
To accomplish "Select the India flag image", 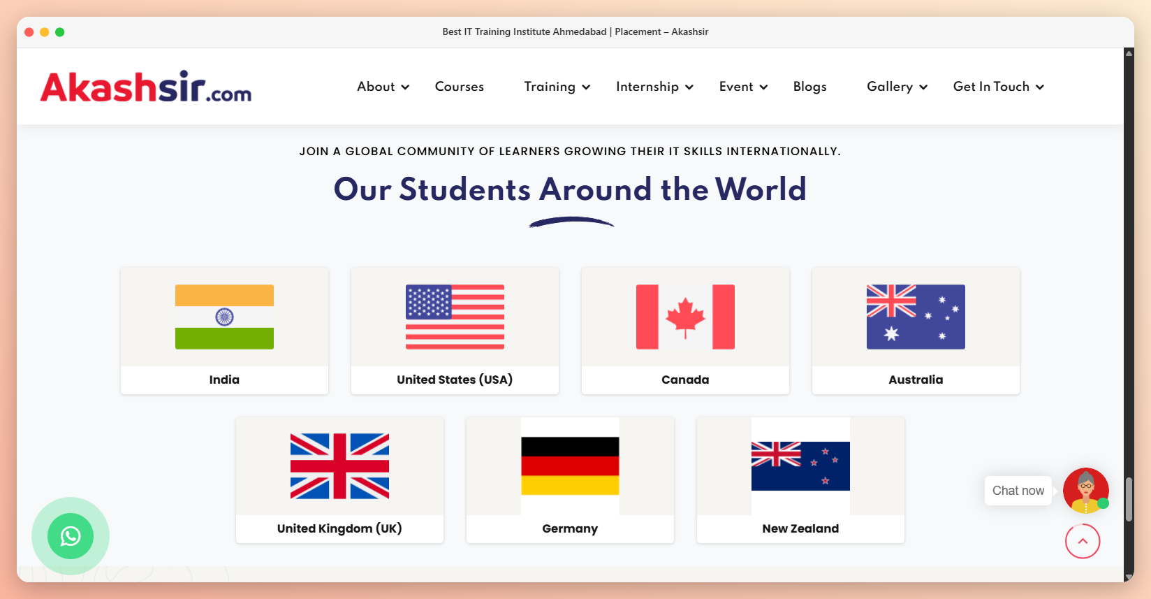I will 224,317.
